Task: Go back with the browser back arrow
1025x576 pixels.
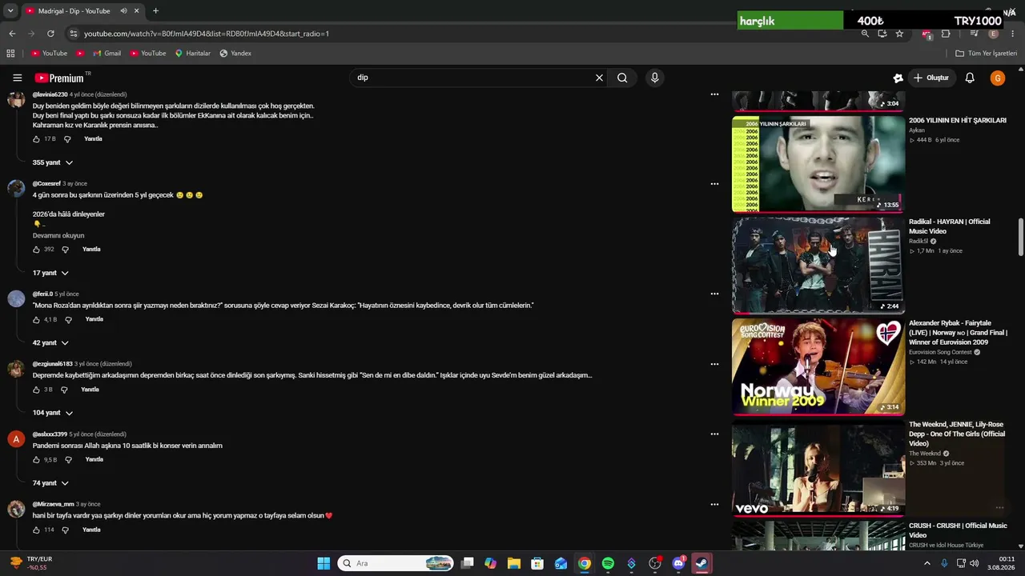Action: [x=12, y=34]
